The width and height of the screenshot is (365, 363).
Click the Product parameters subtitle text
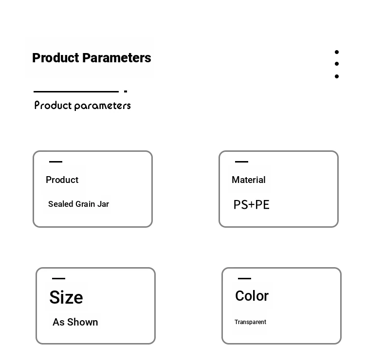point(82,106)
